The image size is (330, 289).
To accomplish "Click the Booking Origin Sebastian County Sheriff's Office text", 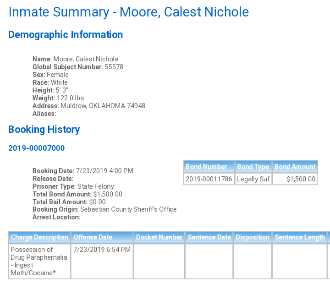I will click(104, 209).
